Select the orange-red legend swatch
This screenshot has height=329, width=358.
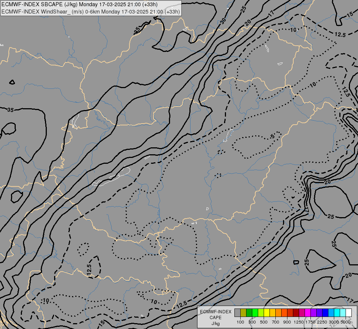pyautogui.click(x=284, y=313)
